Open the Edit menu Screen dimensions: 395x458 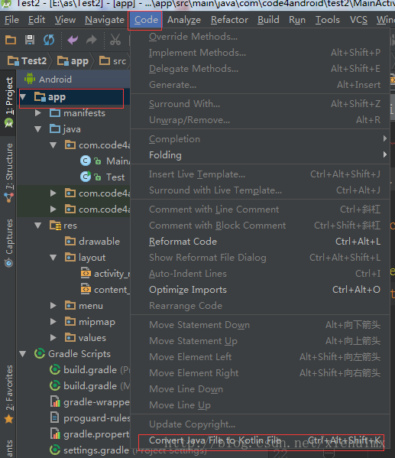[x=37, y=20]
